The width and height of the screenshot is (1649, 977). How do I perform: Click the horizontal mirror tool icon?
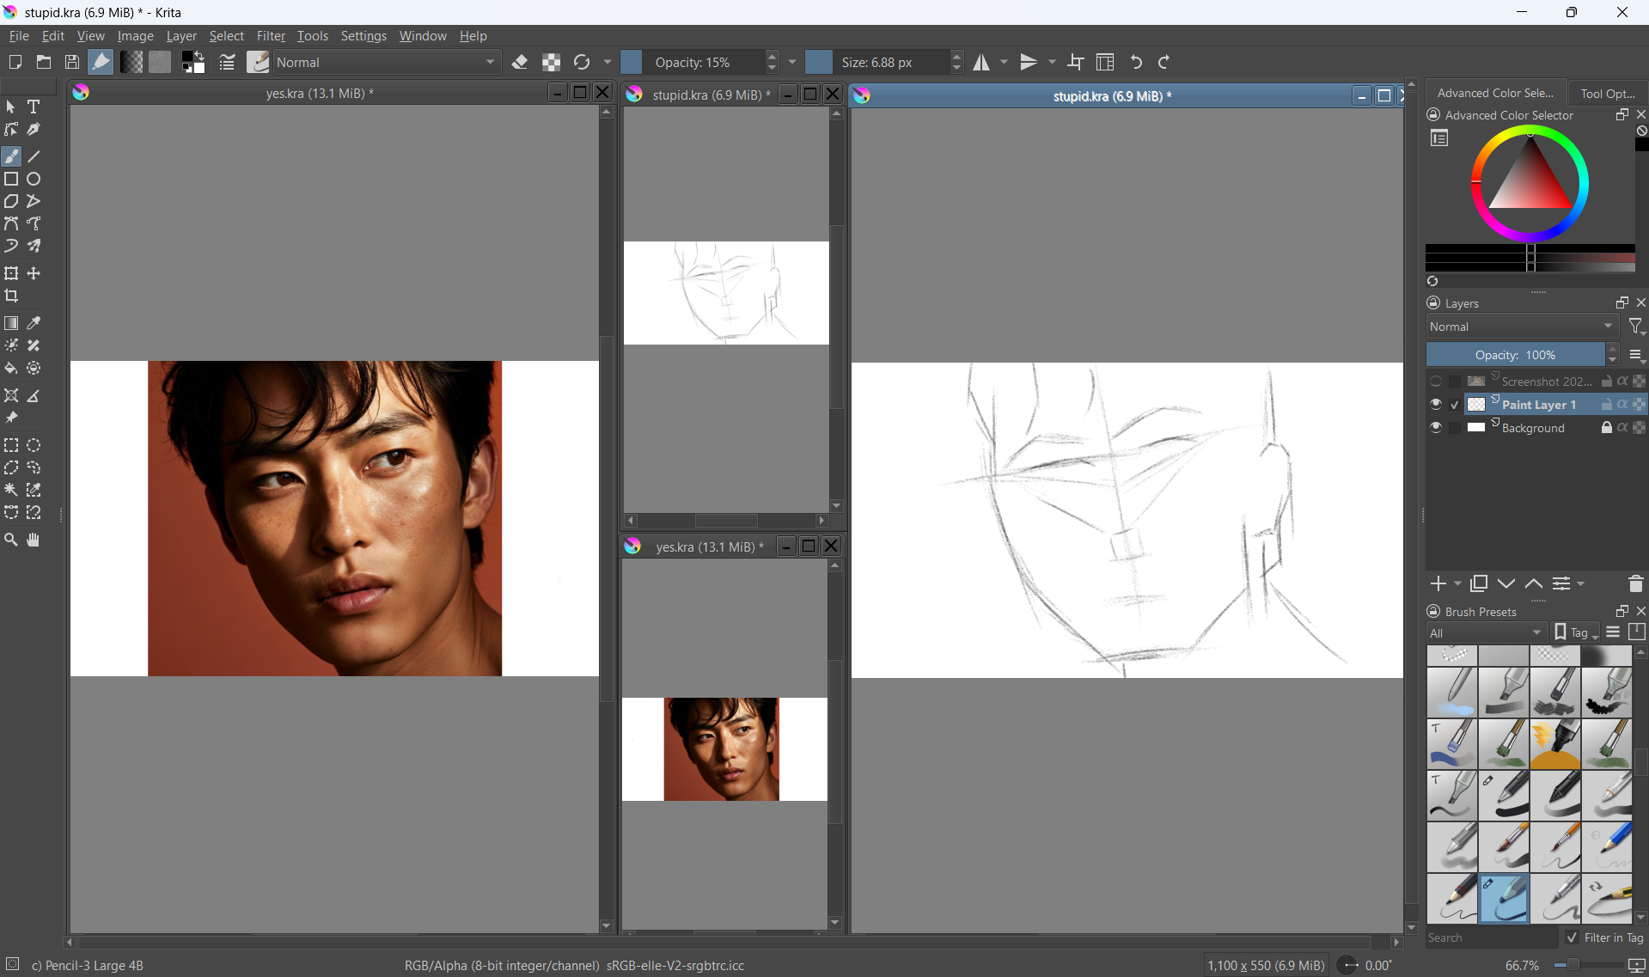(x=981, y=62)
